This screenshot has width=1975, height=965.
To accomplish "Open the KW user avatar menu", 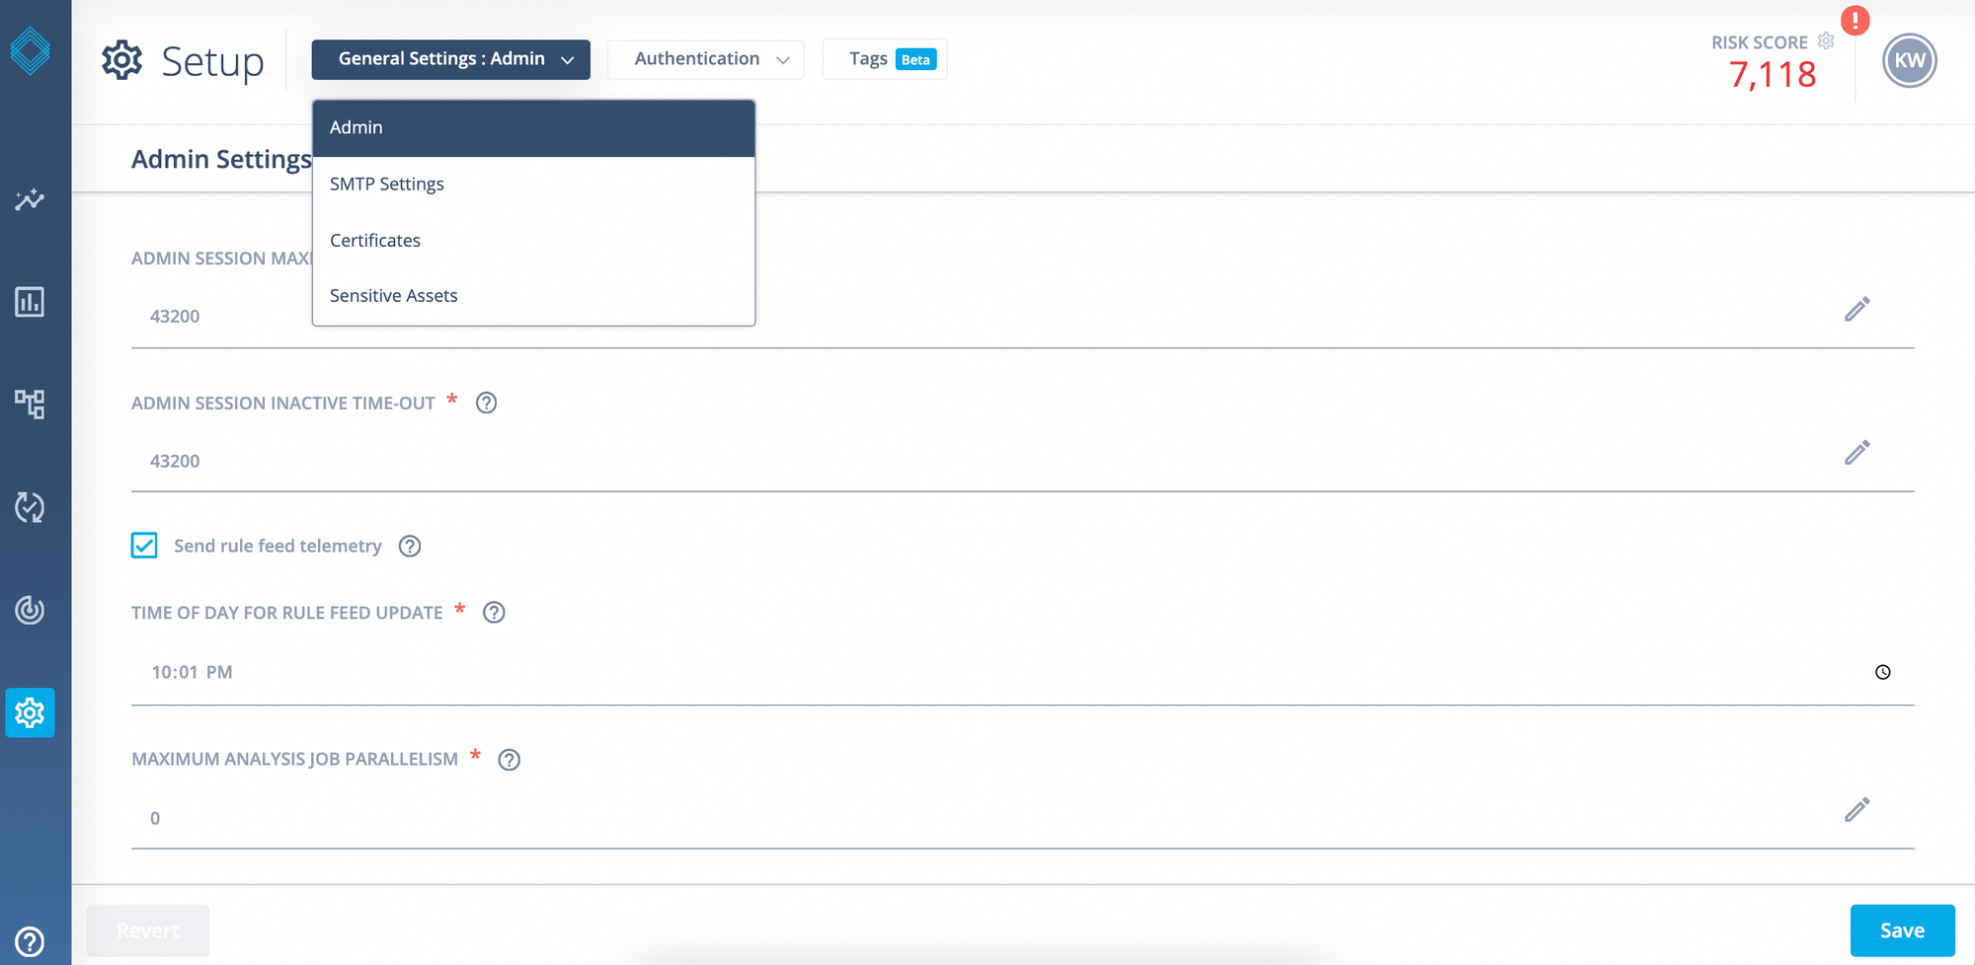I will pos(1909,60).
